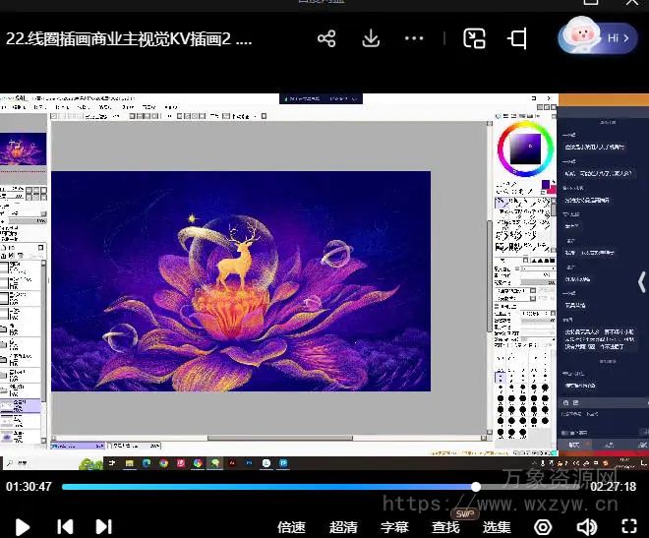Open the 选集 episode list
649x538 pixels.
497,527
